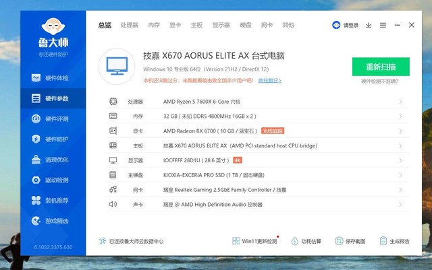Image resolution: width=432 pixels, height=270 pixels.
Task: Click the 专注硬件防护 slogan text
Action: point(53,55)
